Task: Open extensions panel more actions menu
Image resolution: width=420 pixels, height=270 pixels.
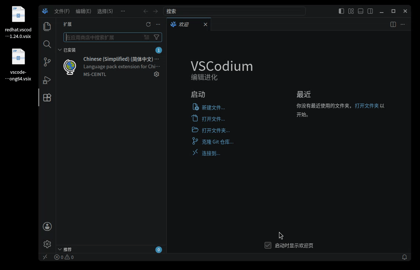Action: pos(158,24)
